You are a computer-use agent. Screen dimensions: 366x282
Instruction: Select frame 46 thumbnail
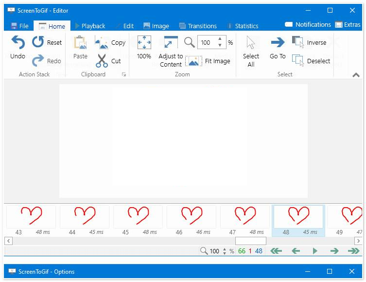coord(192,221)
